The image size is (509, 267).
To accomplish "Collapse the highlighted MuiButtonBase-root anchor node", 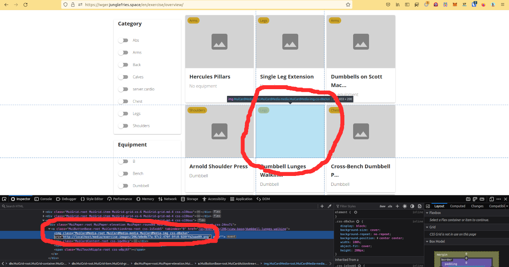I will (x=49, y=229).
